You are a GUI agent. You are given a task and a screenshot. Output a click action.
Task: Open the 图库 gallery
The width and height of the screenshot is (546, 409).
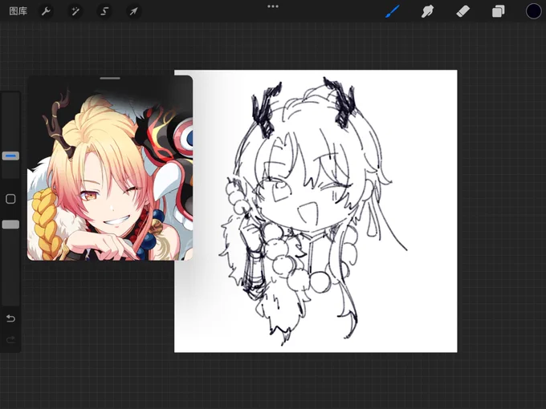(x=18, y=11)
